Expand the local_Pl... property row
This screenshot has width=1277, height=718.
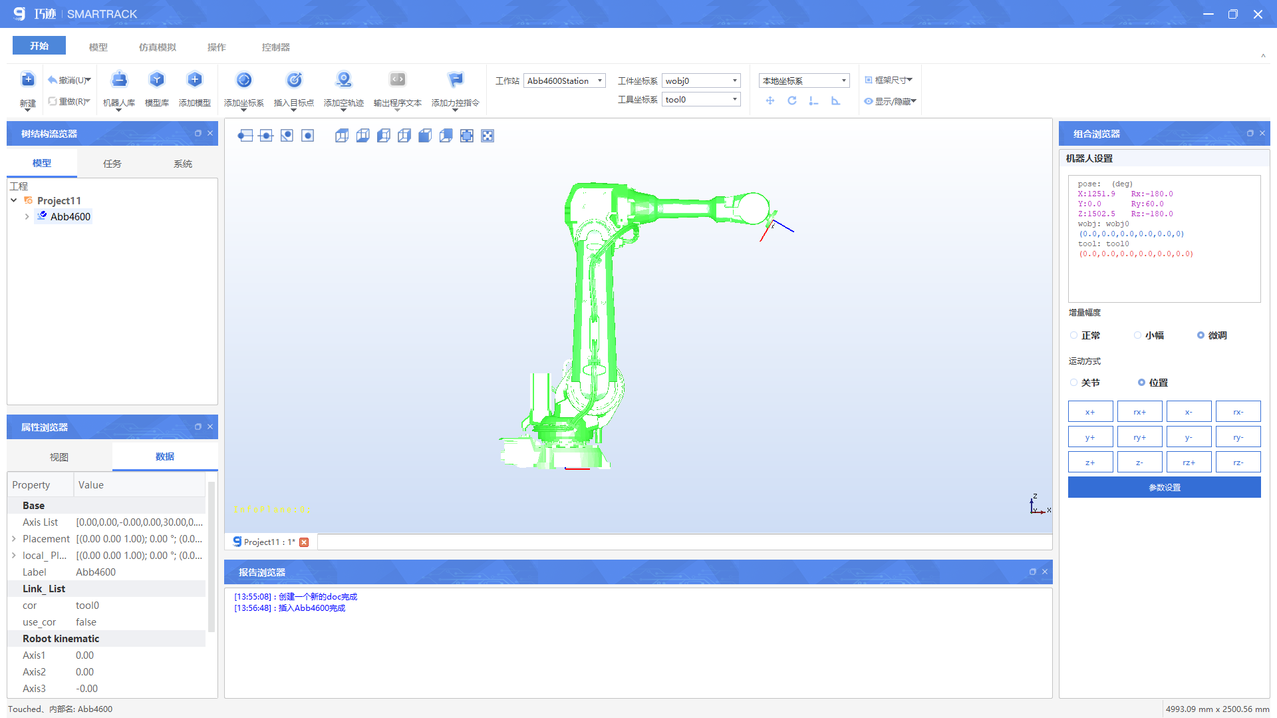13,556
